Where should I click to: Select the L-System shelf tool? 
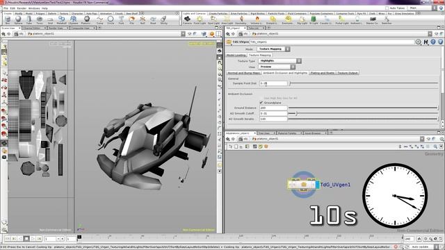tap(73, 20)
